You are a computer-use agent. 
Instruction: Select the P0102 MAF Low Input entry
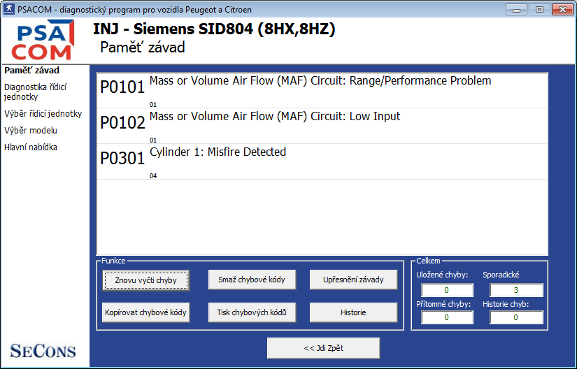tap(322, 125)
